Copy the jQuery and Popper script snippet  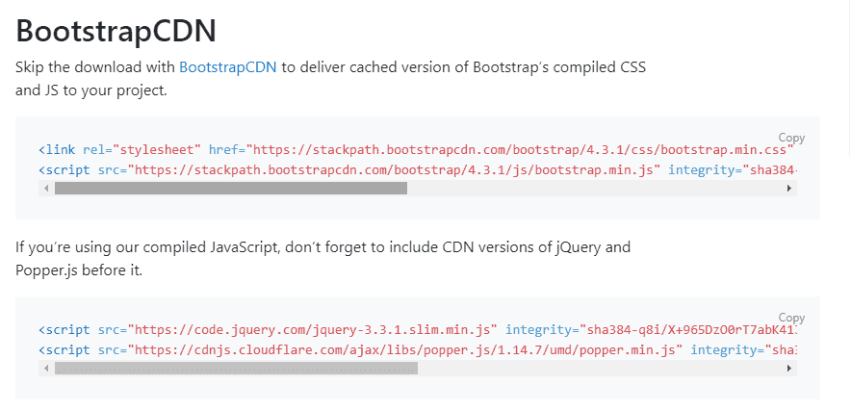point(791,318)
